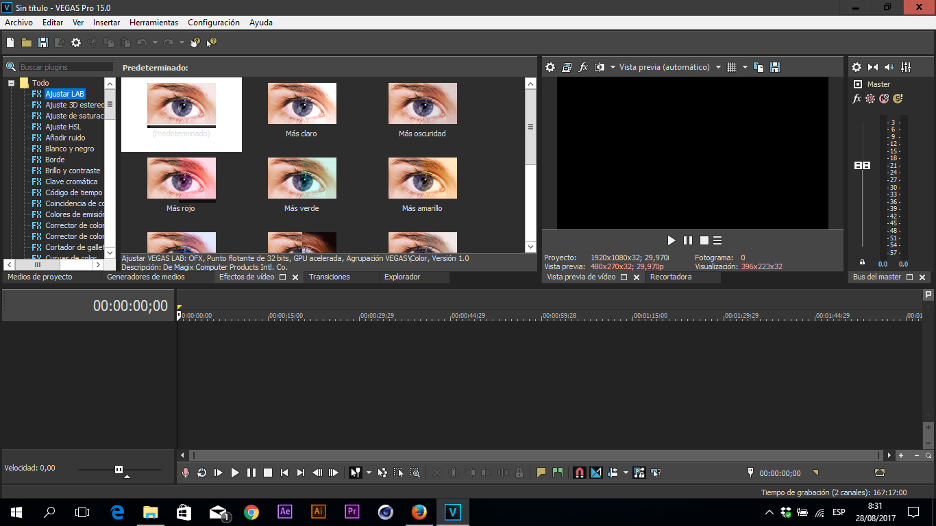Viewport: 936px width, 526px height.
Task: Save the project with the floppy disk icon
Action: 43,42
